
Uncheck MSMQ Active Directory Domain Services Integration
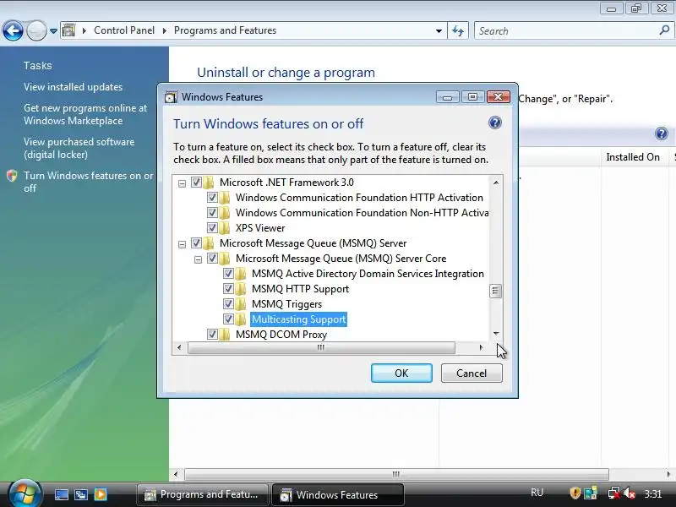click(x=228, y=273)
